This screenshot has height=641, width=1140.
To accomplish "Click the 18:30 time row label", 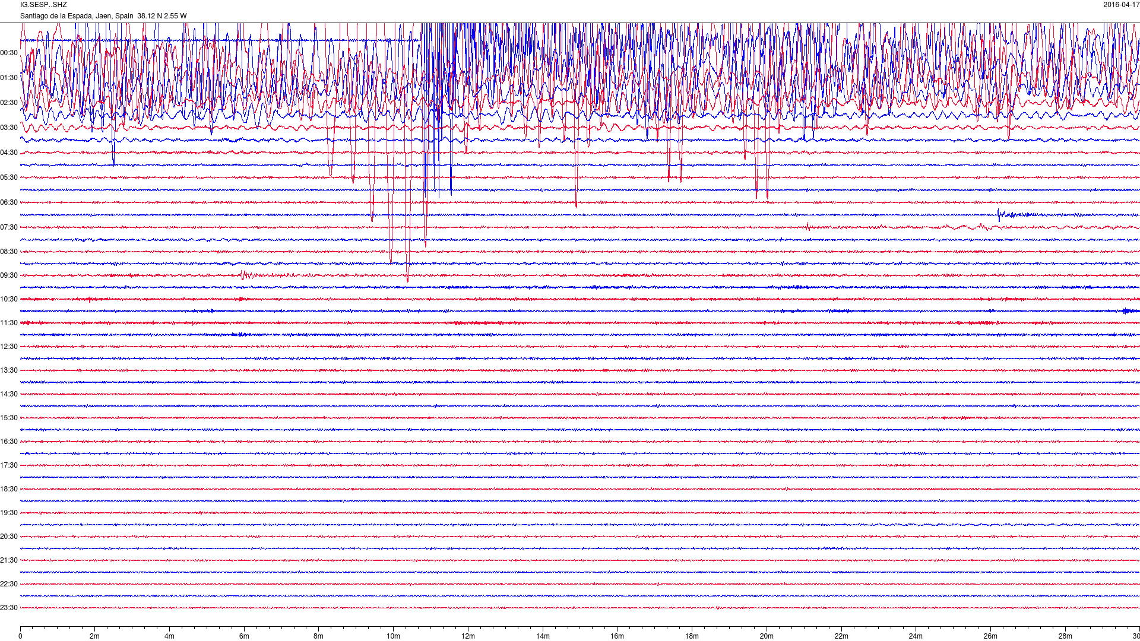I will 9,489.
